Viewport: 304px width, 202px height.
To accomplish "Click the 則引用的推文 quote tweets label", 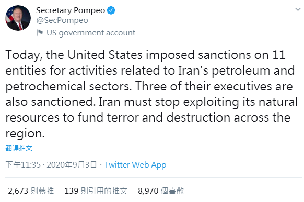I will pos(104,191).
